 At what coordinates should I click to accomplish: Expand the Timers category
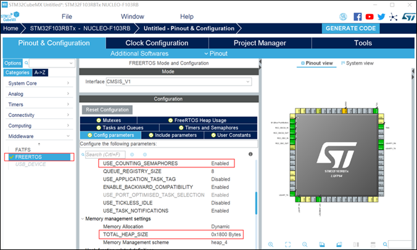39,104
